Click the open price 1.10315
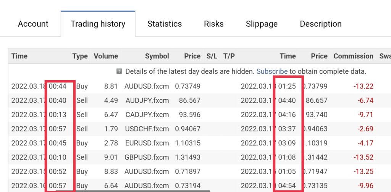 187,143
